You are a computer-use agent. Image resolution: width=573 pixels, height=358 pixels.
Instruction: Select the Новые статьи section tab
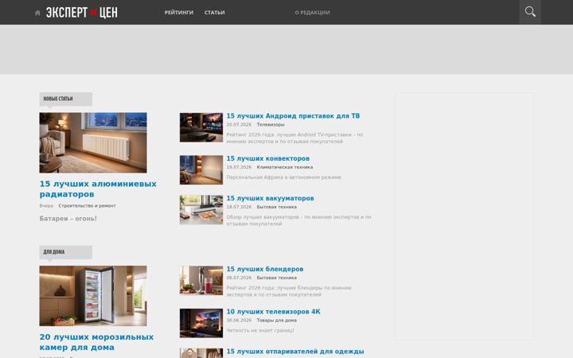pos(66,99)
